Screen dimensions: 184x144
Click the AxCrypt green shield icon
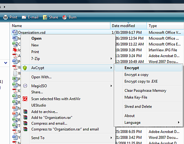(x=25, y=68)
